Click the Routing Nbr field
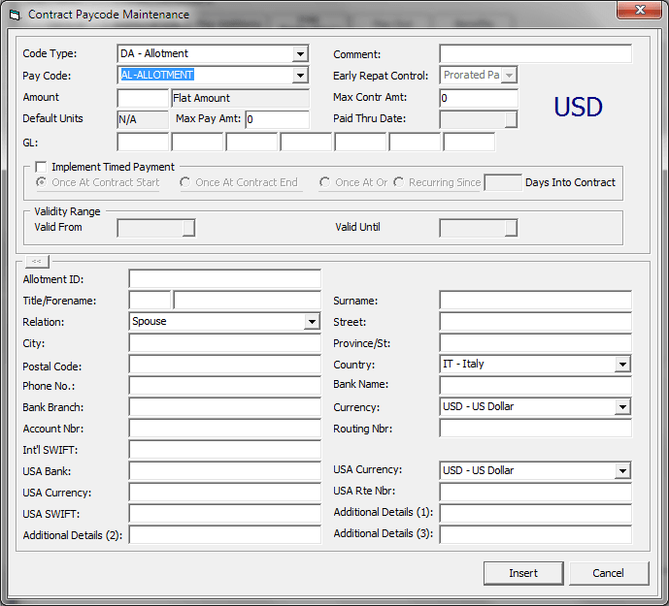The height and width of the screenshot is (606, 669). 535,429
